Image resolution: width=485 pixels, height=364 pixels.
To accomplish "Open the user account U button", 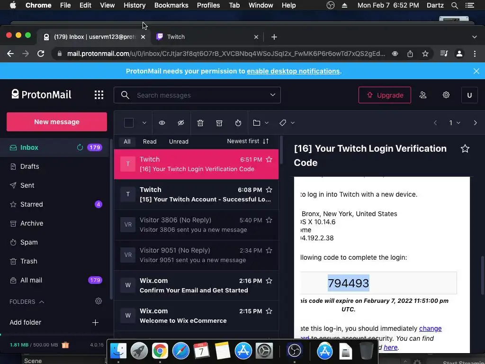I will [x=469, y=95].
